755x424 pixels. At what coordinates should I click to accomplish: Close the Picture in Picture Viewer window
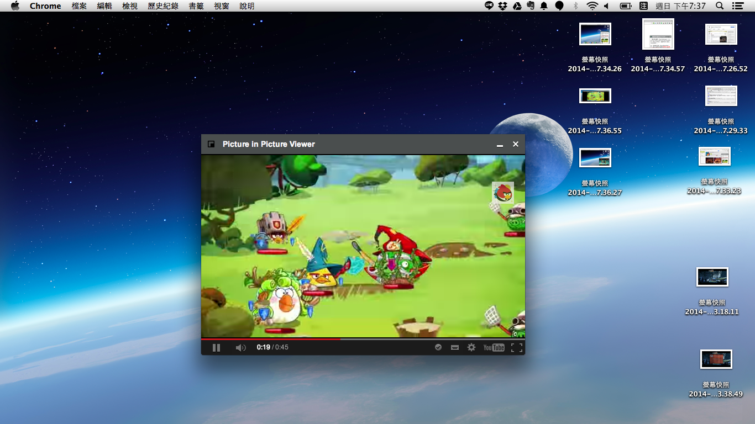click(x=516, y=144)
